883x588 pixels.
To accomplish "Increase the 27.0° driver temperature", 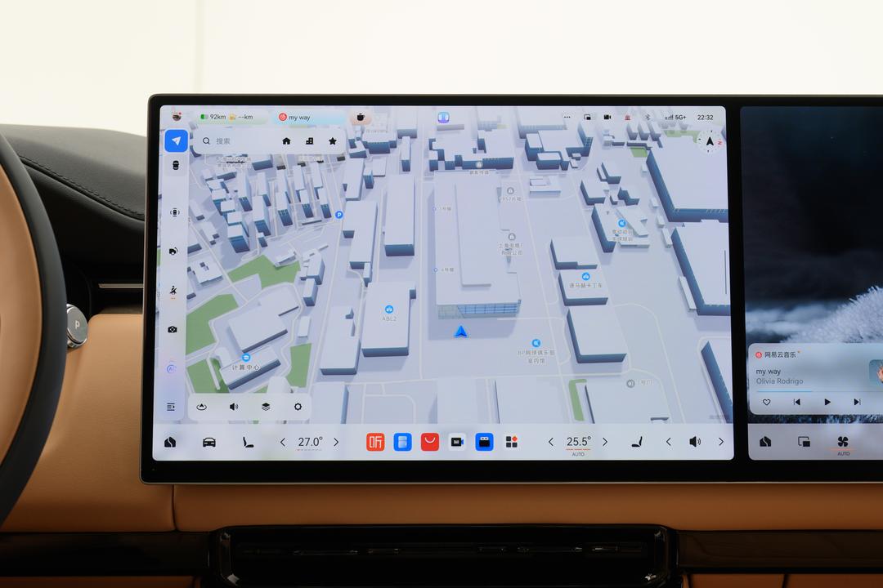I will [336, 443].
